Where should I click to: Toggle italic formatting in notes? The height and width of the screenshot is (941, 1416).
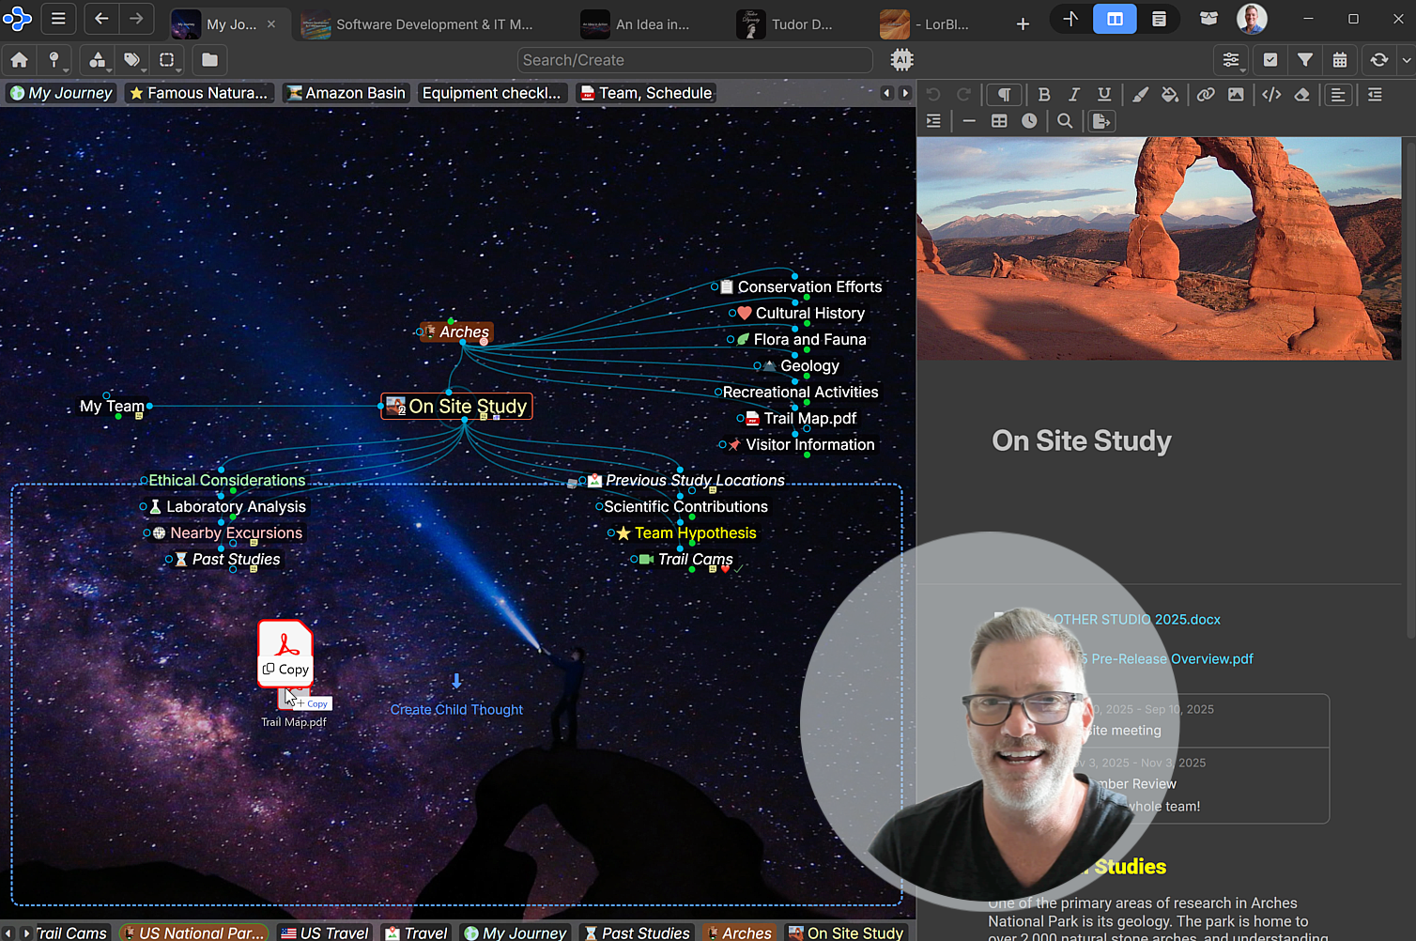pyautogui.click(x=1074, y=94)
